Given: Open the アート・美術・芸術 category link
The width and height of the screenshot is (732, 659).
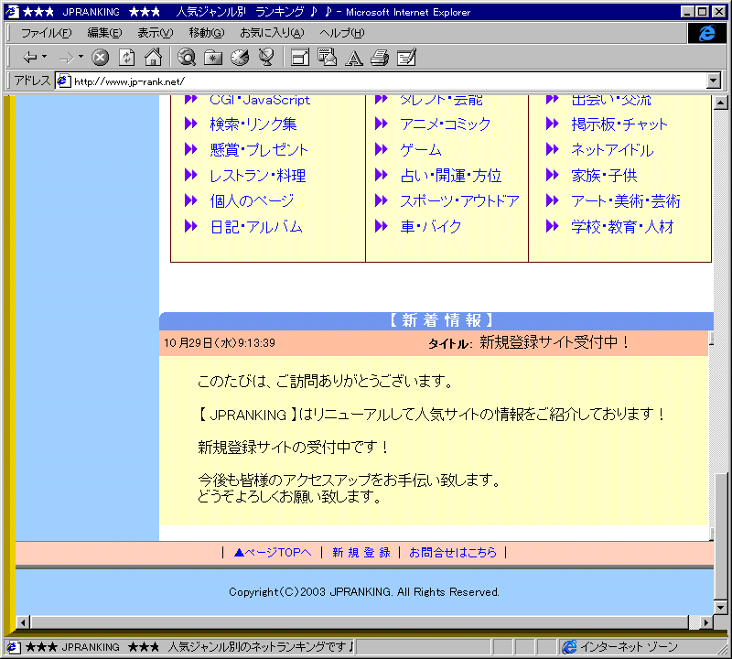Looking at the screenshot, I should pyautogui.click(x=626, y=201).
